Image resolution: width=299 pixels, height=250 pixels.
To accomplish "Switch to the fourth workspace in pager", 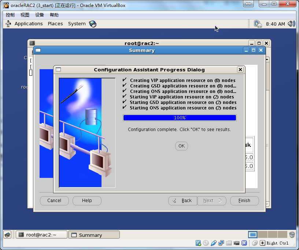I will tap(283, 235).
